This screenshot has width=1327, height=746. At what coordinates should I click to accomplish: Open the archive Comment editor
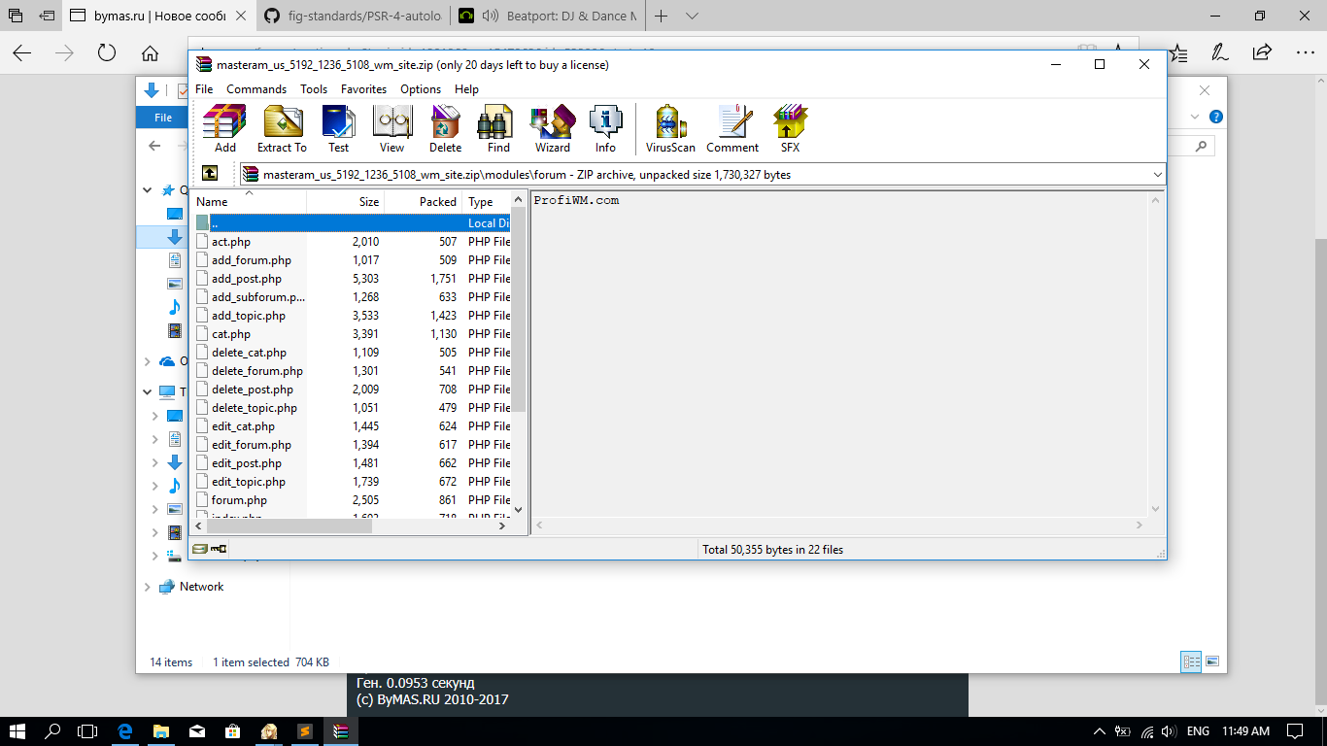tap(732, 128)
